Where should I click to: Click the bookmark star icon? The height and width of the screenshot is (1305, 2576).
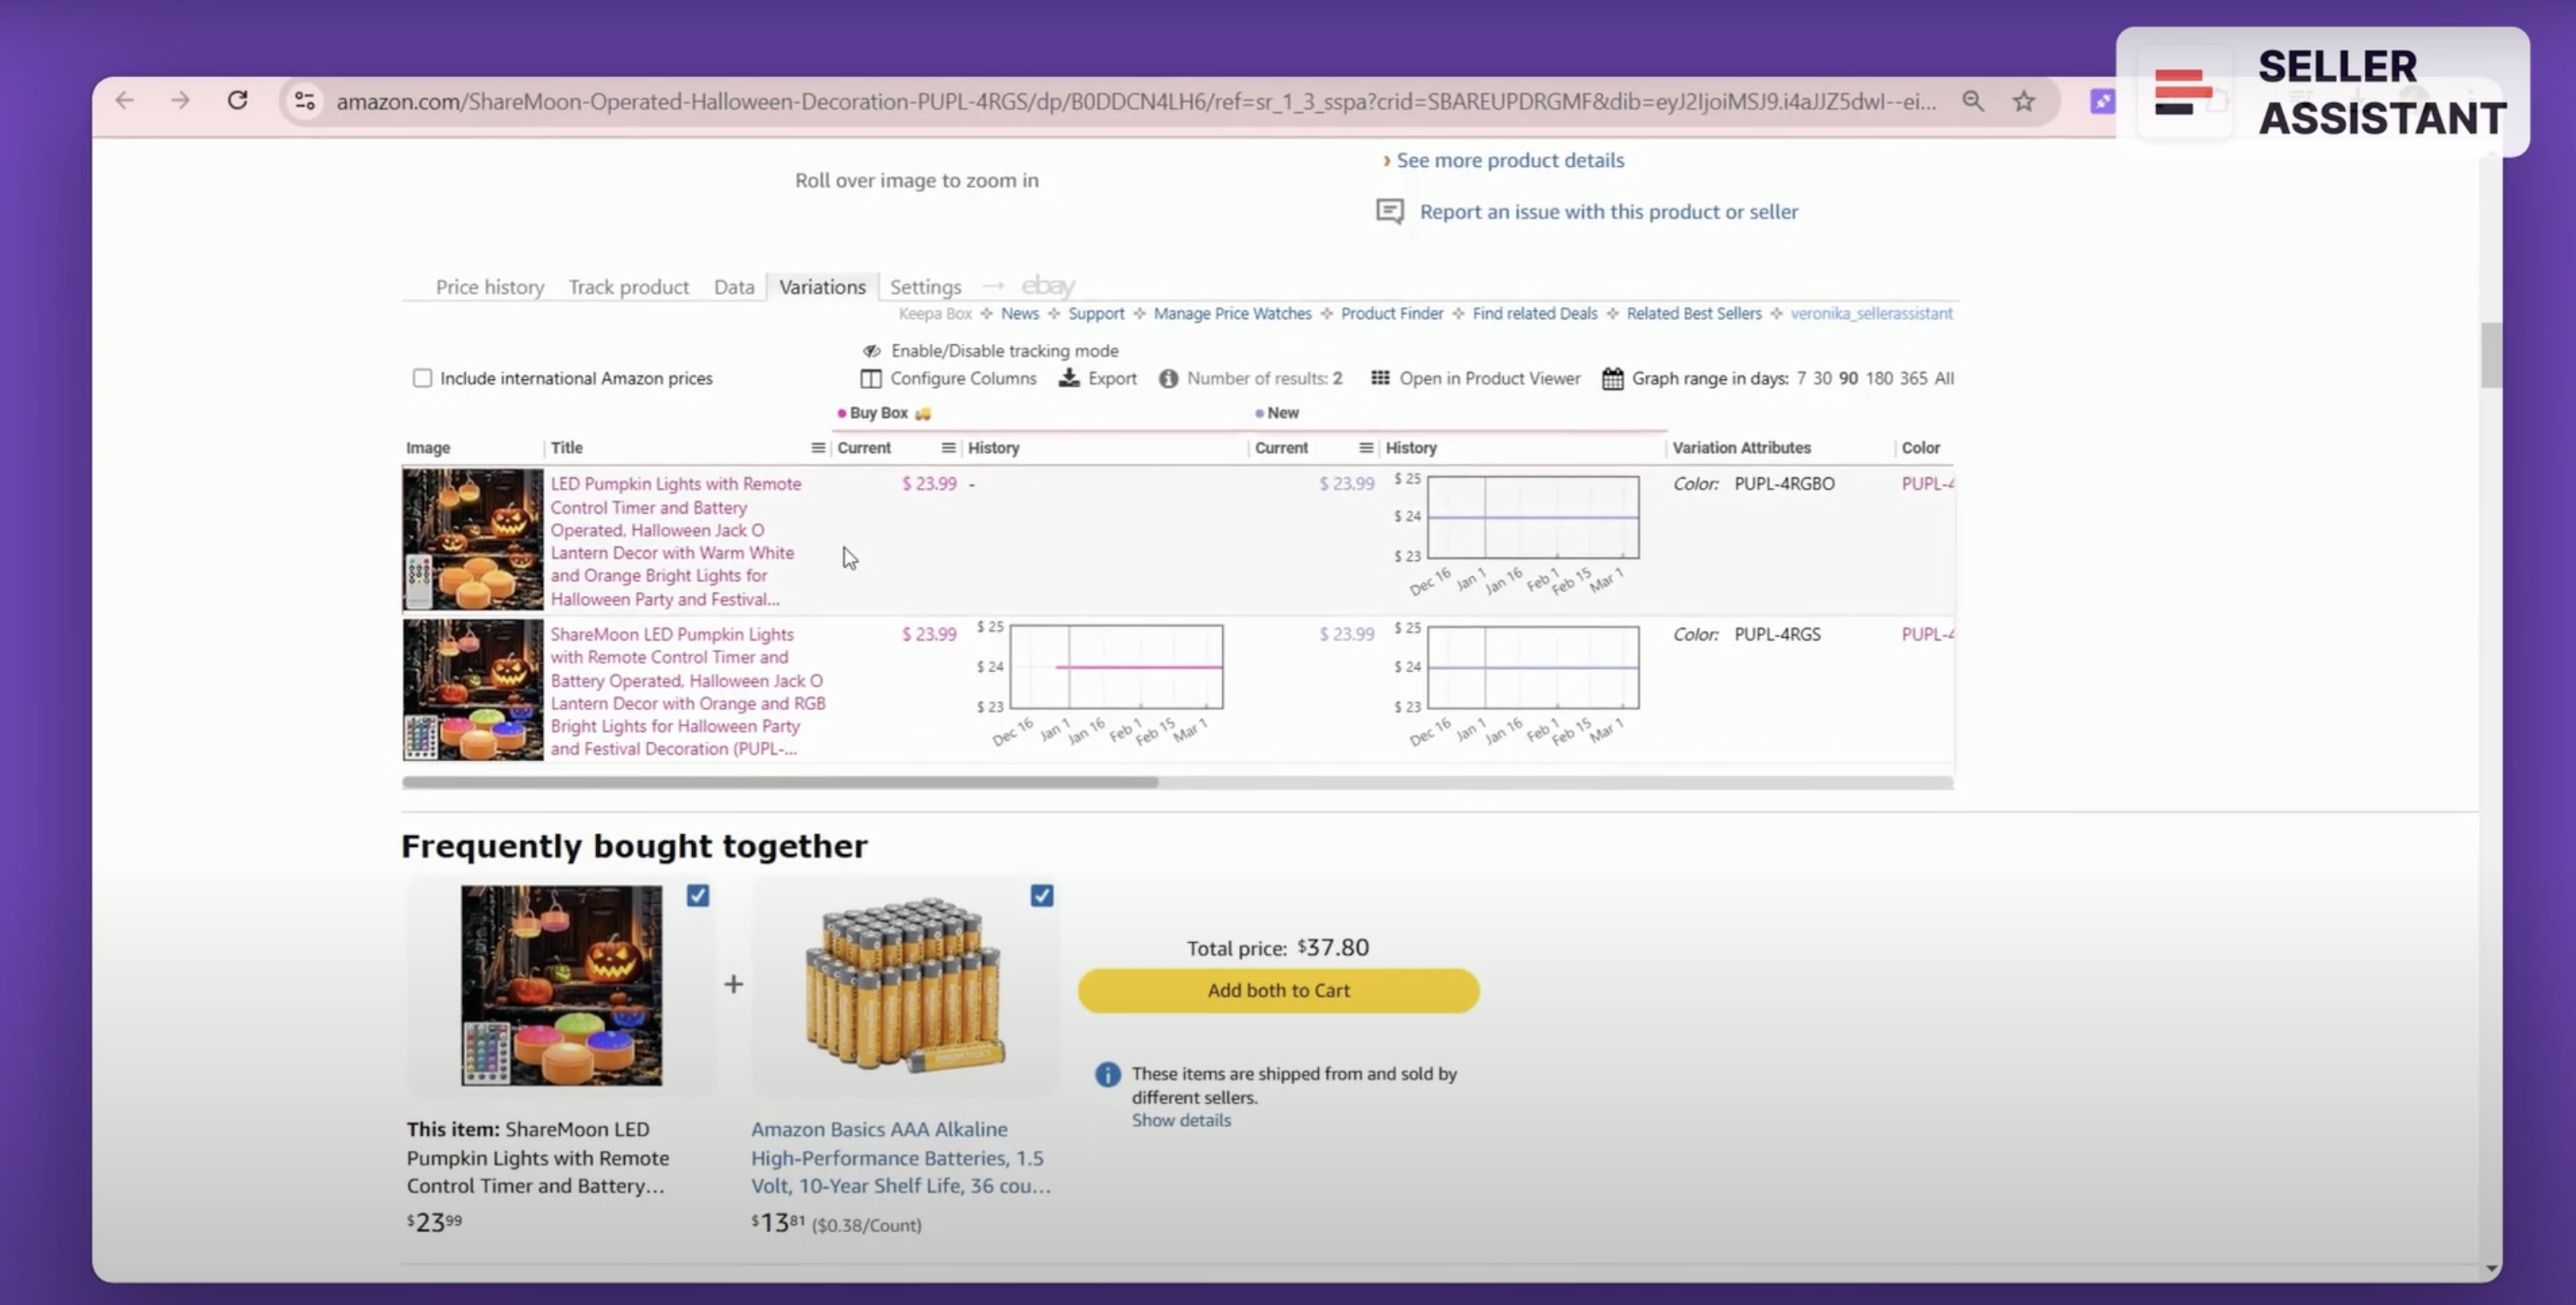2024,101
